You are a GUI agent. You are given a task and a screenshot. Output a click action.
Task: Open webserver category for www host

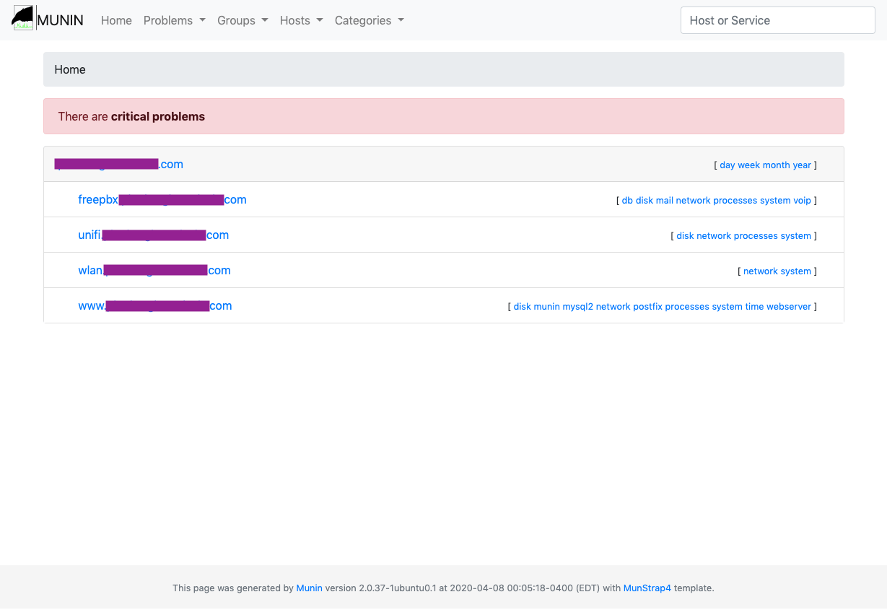pos(789,307)
